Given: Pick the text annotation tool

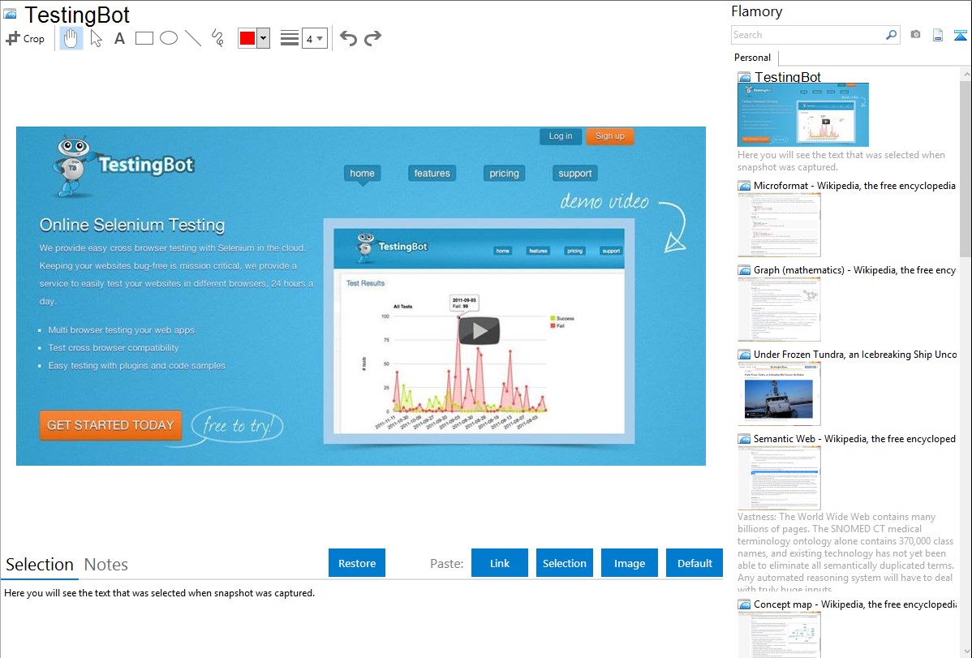Looking at the screenshot, I should point(119,38).
